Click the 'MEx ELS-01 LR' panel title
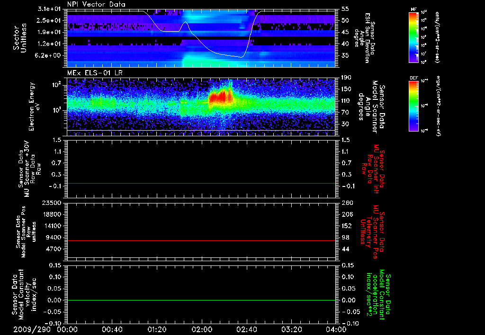The image size is (485, 335). (x=95, y=73)
